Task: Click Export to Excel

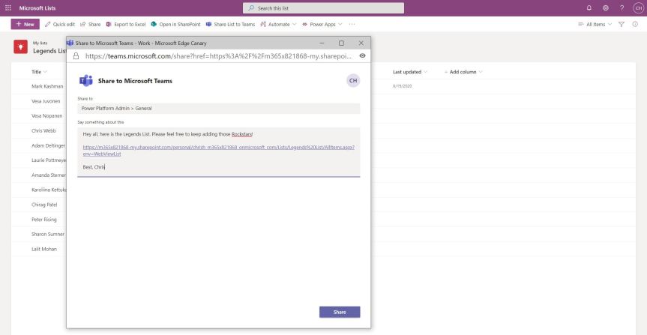Action: (126, 24)
